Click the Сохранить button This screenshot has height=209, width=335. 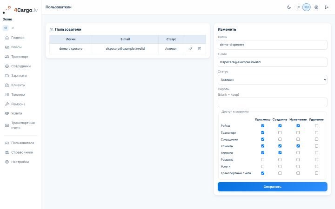click(272, 187)
